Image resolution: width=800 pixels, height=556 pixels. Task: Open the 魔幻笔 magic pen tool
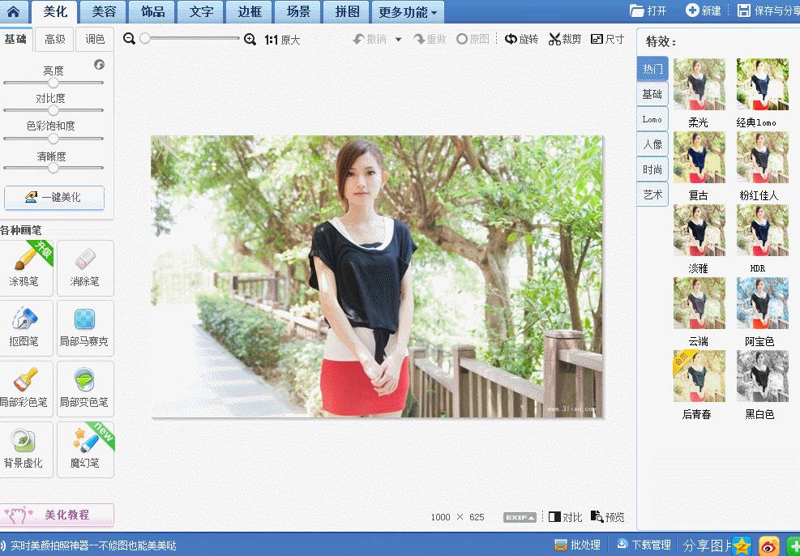85,449
